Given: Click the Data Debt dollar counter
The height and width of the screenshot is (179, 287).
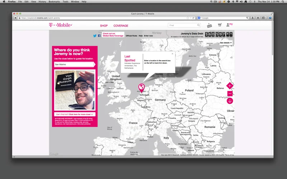Looking at the screenshot, I should (219, 34).
